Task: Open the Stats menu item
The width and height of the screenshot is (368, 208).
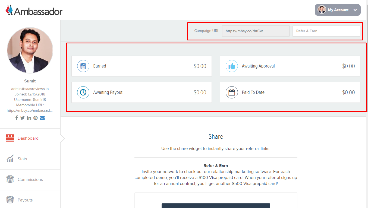Action: pyautogui.click(x=30, y=159)
